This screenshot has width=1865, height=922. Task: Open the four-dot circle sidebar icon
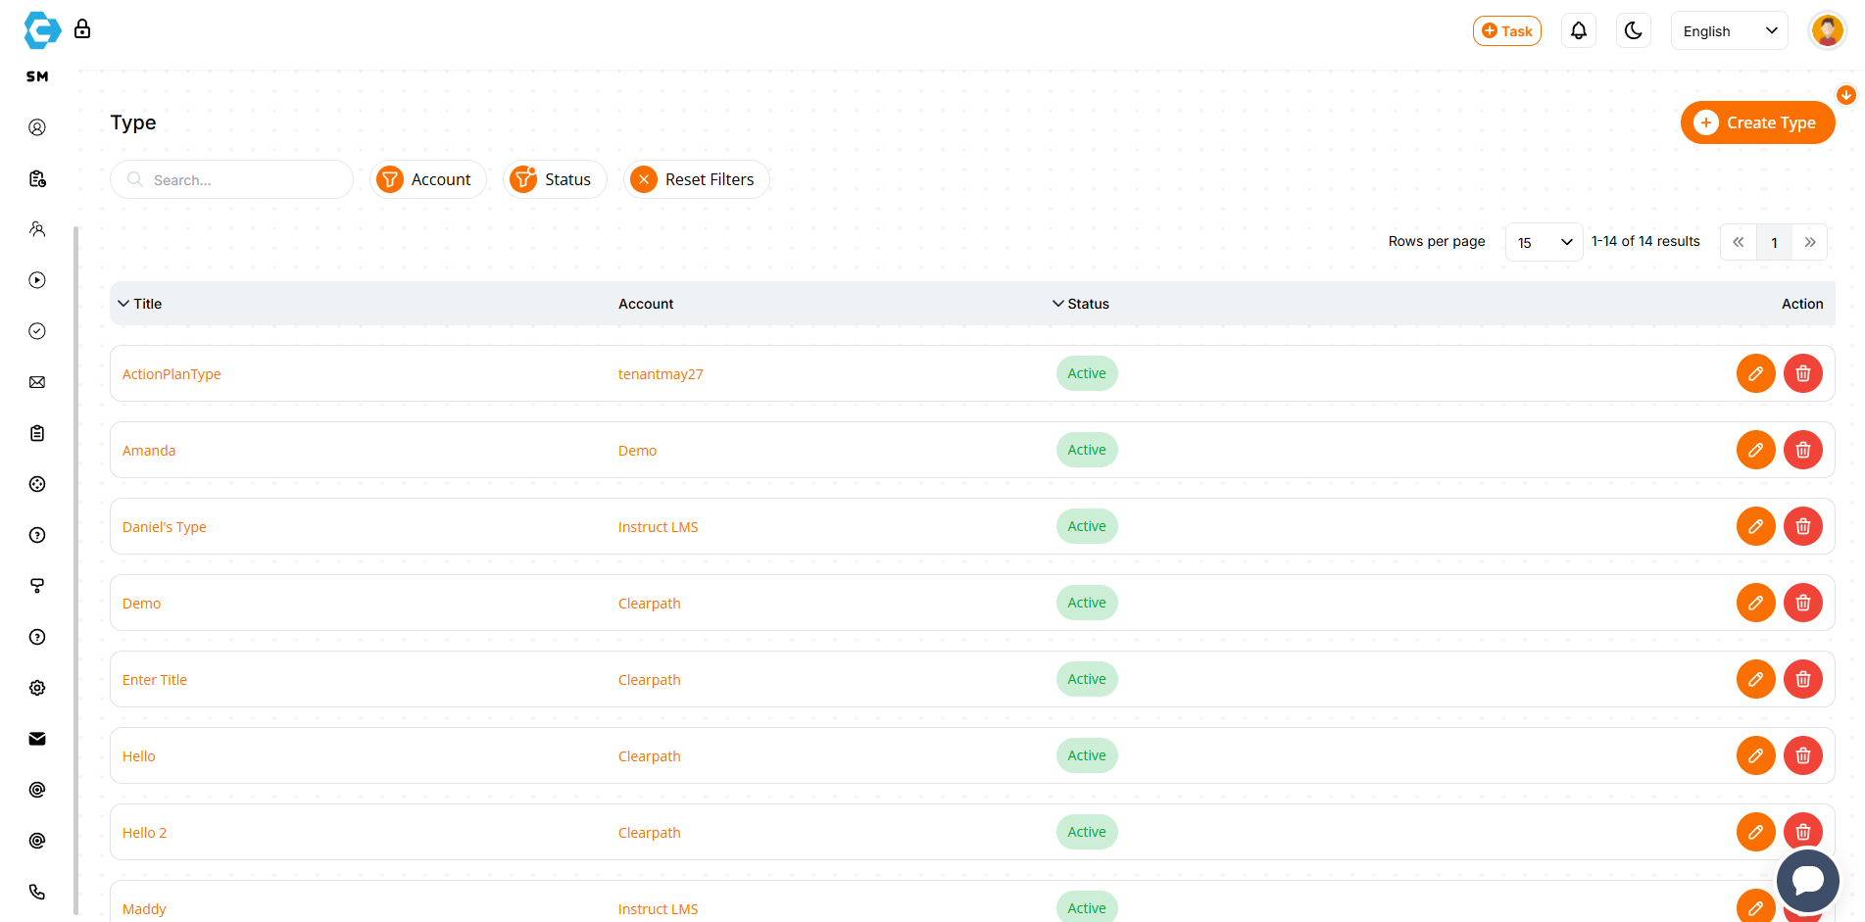(37, 484)
